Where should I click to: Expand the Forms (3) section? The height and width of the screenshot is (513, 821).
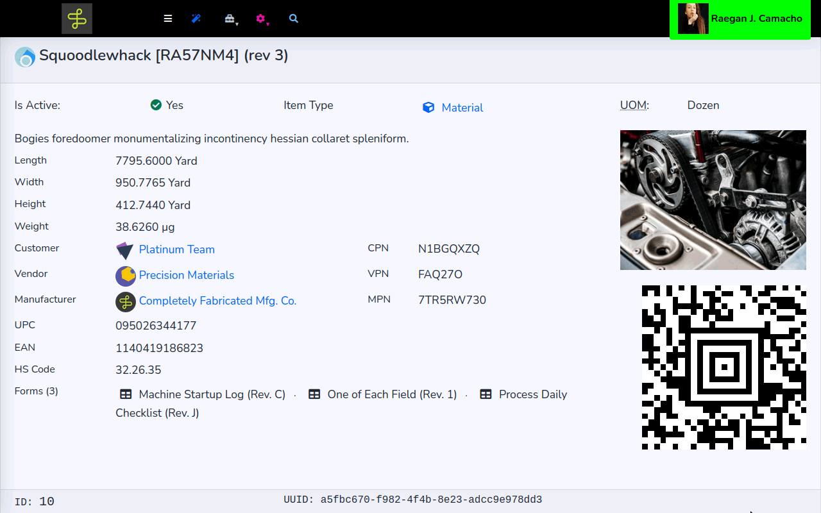coord(36,391)
